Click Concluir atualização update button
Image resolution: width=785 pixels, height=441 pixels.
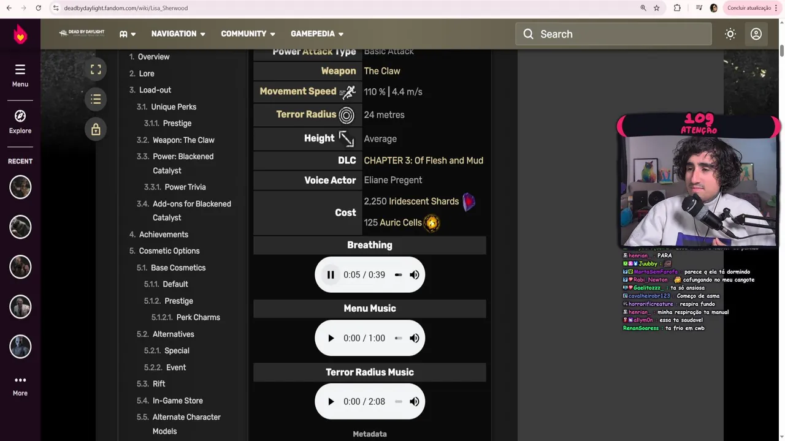(x=752, y=8)
